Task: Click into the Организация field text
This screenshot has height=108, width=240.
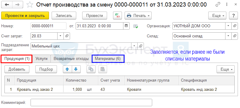Action: 199,26
